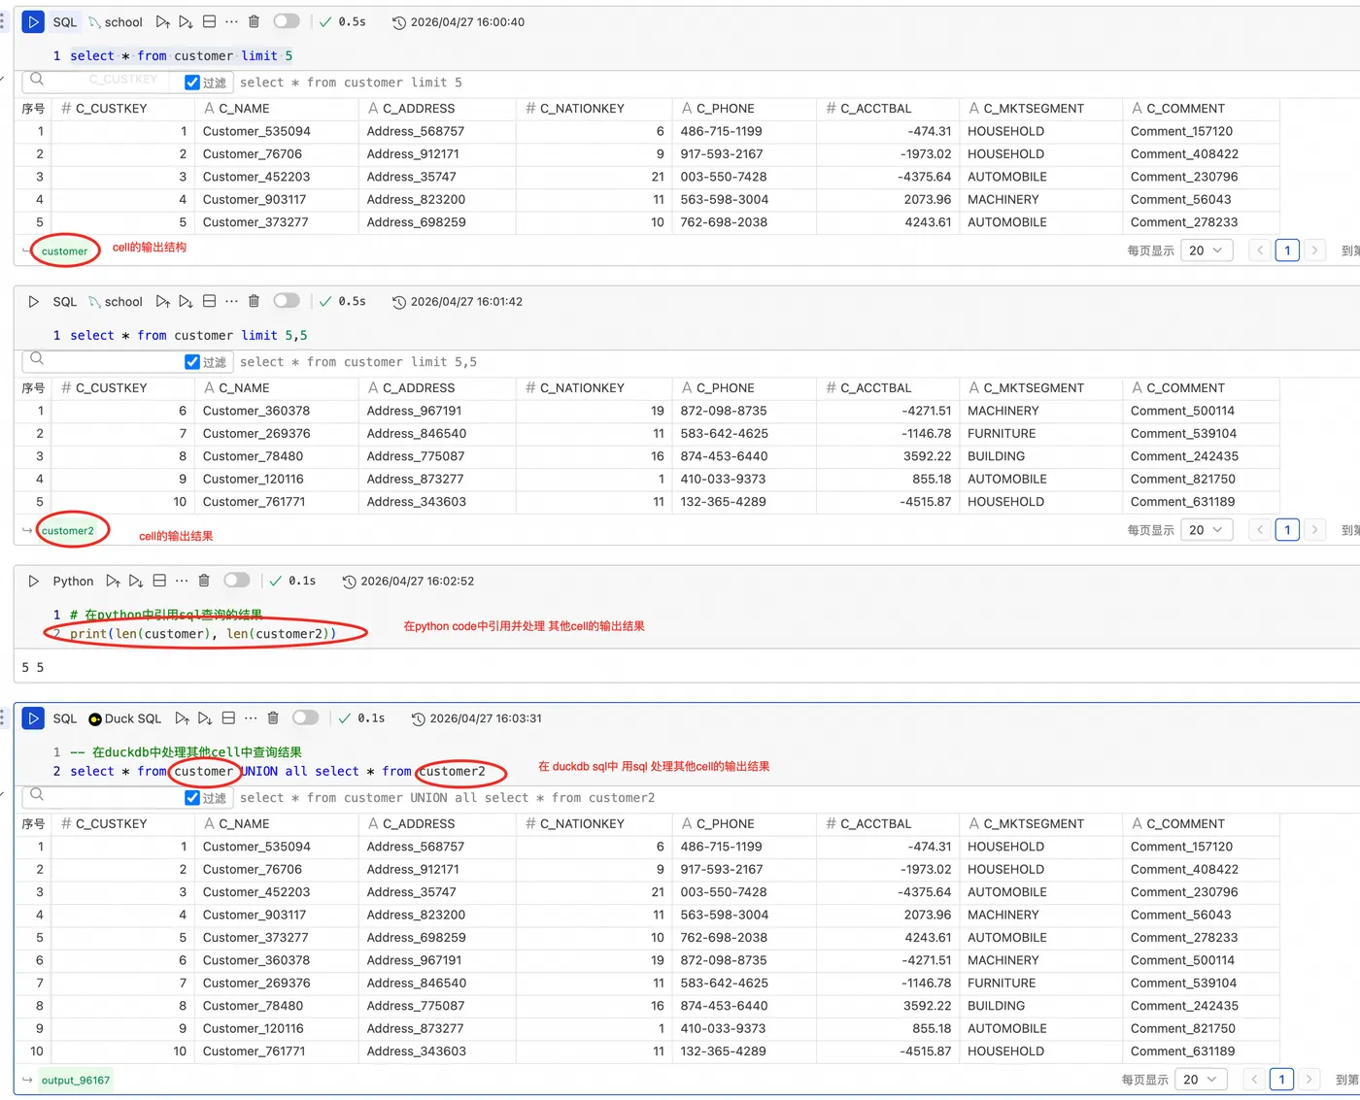Click search icon in second result table

[37, 359]
